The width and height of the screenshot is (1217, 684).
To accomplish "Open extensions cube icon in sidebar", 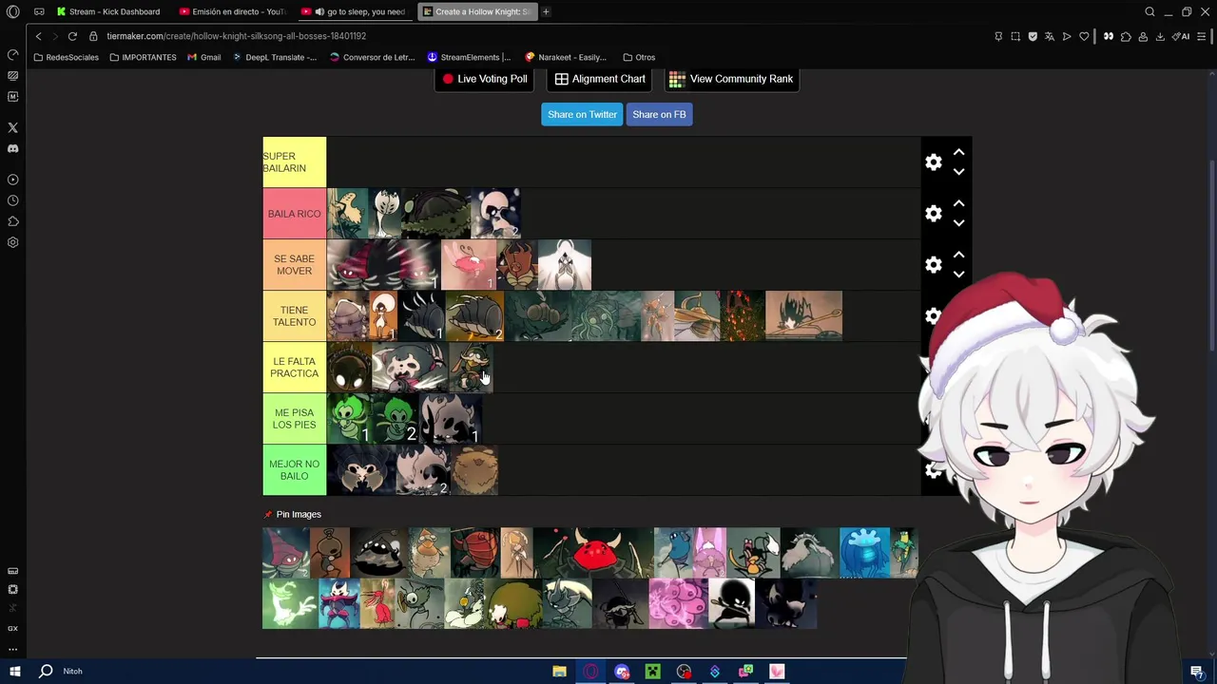I will (x=12, y=221).
